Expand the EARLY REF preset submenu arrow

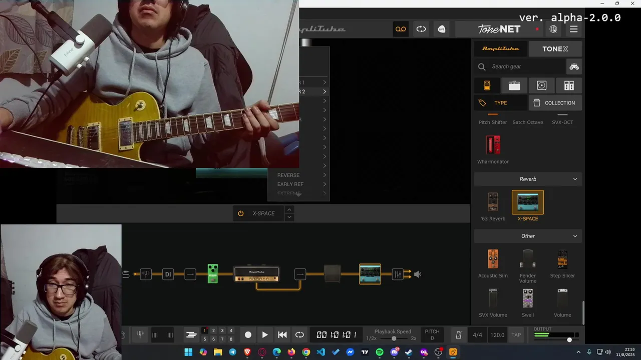[325, 184]
